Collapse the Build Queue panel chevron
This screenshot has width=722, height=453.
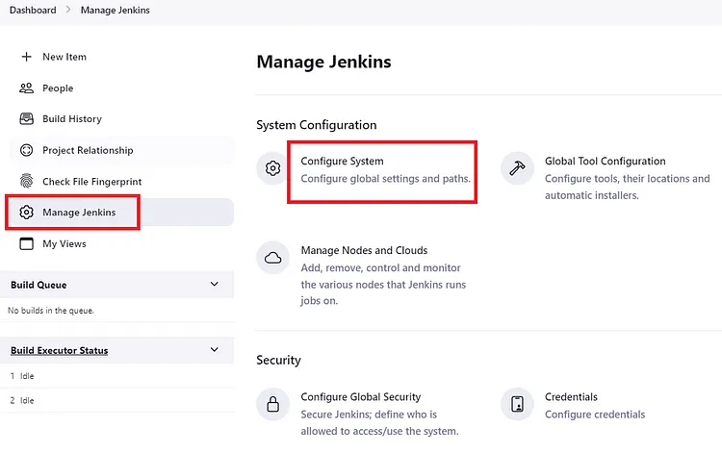[214, 285]
